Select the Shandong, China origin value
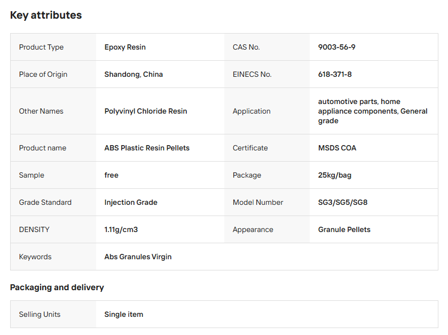The width and height of the screenshot is (448, 335). [133, 74]
